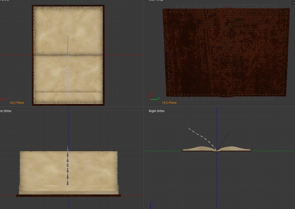Click the Right Ortho view label

click(x=156, y=111)
